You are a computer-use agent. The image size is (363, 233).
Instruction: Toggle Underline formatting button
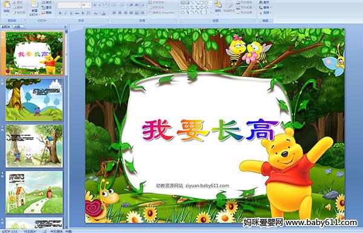coord(71,13)
